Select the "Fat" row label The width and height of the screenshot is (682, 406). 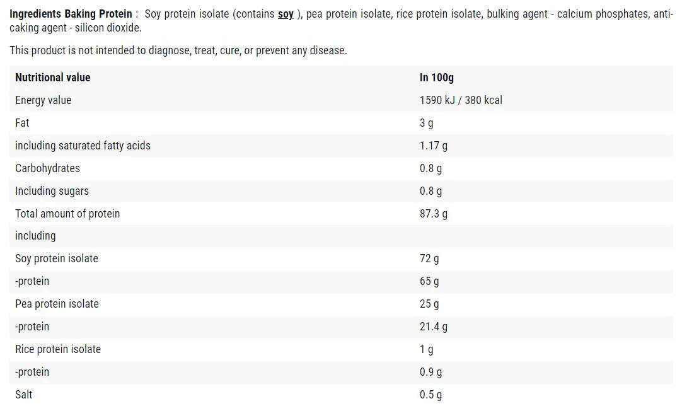(23, 123)
